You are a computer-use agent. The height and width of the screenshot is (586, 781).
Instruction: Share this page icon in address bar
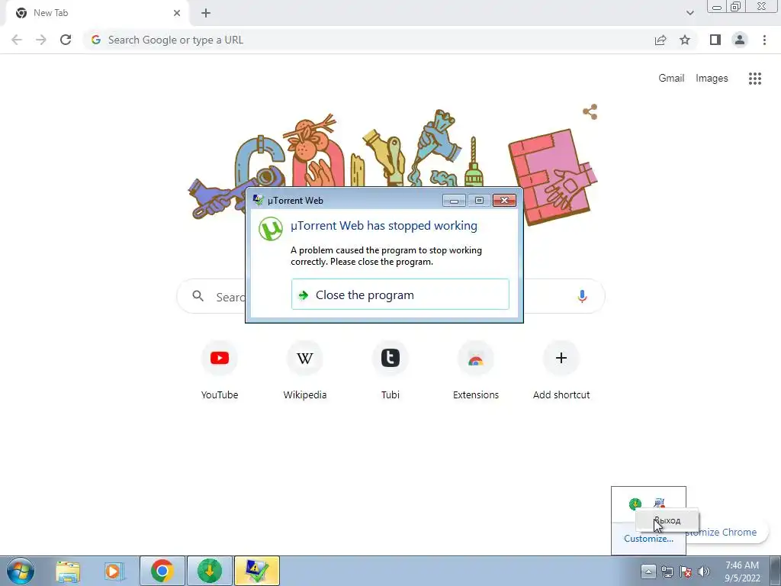tap(660, 40)
